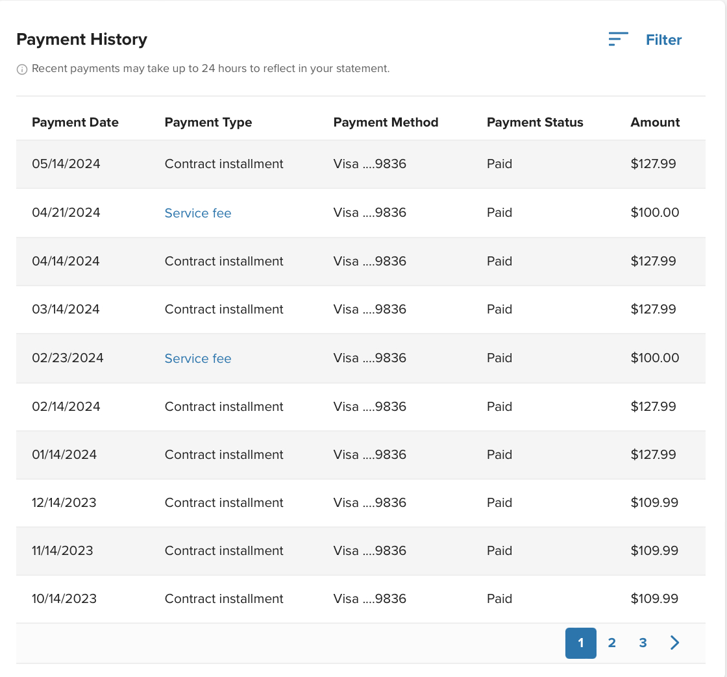Viewport: 727px width, 677px height.
Task: Sort by the Payment Method column header
Action: (x=386, y=122)
